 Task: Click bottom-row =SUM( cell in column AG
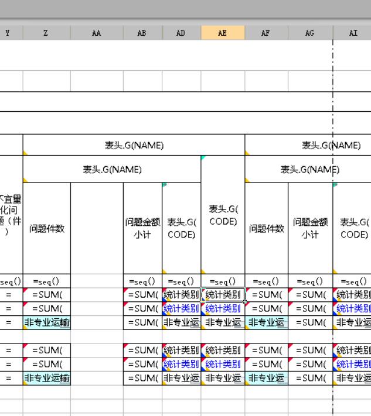tap(311, 378)
